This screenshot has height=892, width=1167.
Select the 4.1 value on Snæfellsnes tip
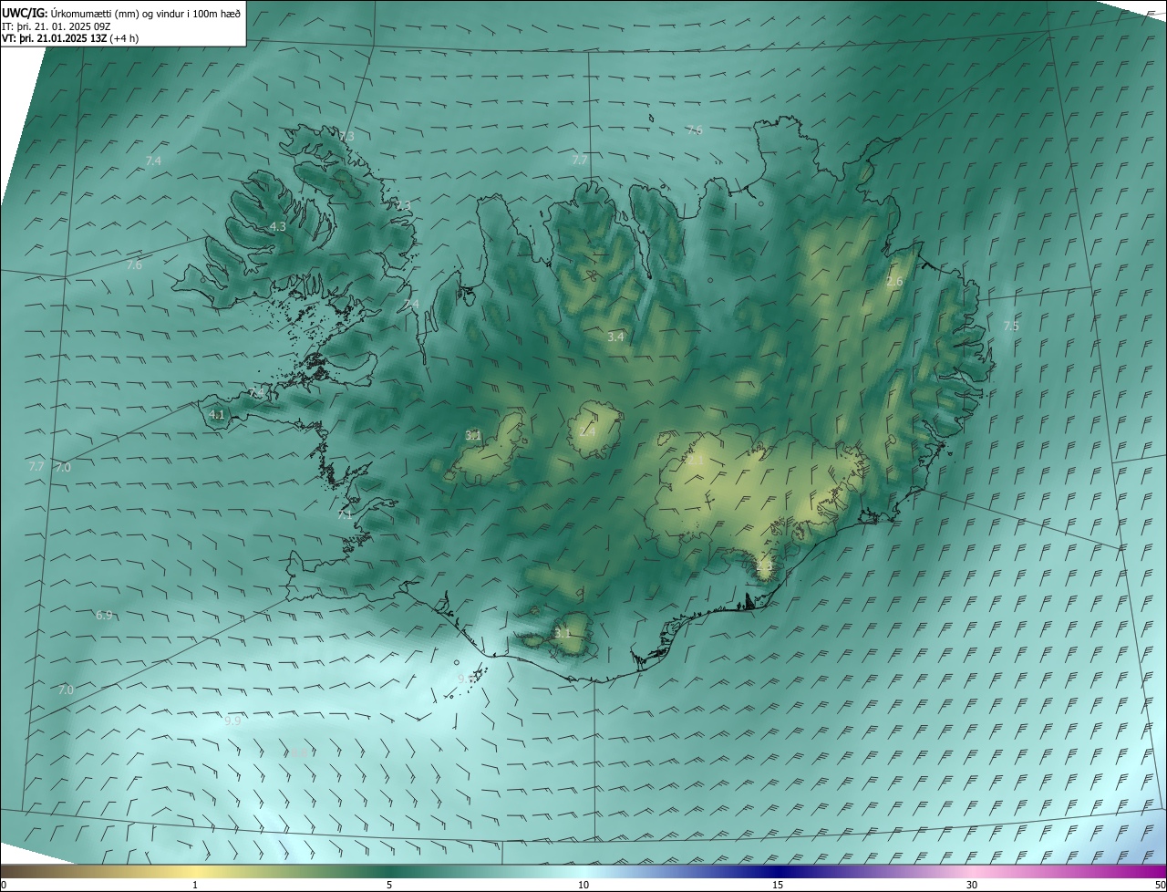click(217, 414)
